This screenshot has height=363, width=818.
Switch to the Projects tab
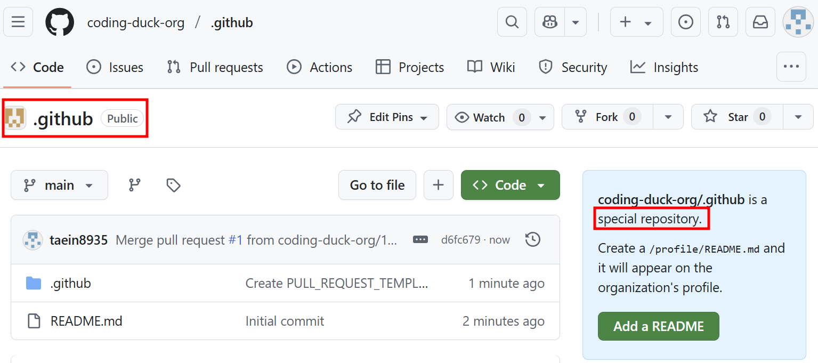409,67
